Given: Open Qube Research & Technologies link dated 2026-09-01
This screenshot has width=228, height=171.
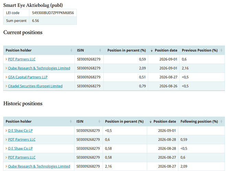Looking at the screenshot, I should (39, 68).
